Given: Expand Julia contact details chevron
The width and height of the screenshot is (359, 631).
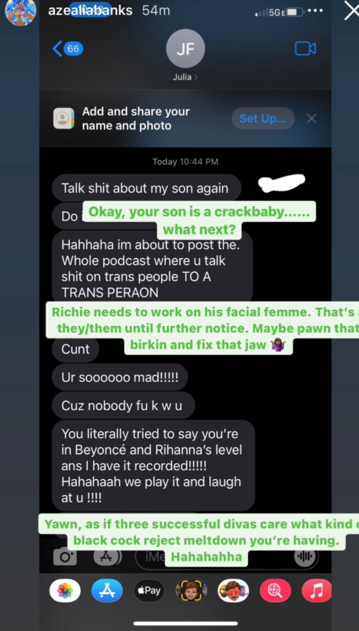Looking at the screenshot, I should [196, 77].
